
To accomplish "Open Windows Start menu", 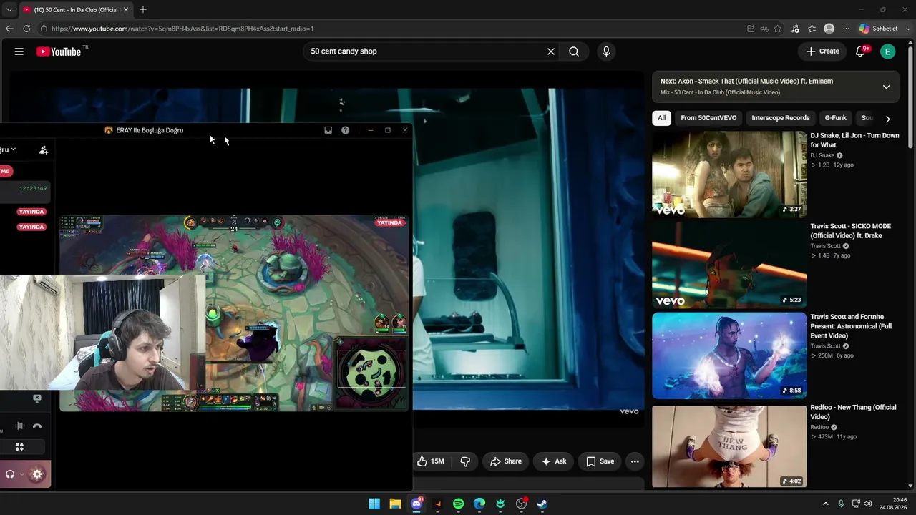I will (374, 504).
